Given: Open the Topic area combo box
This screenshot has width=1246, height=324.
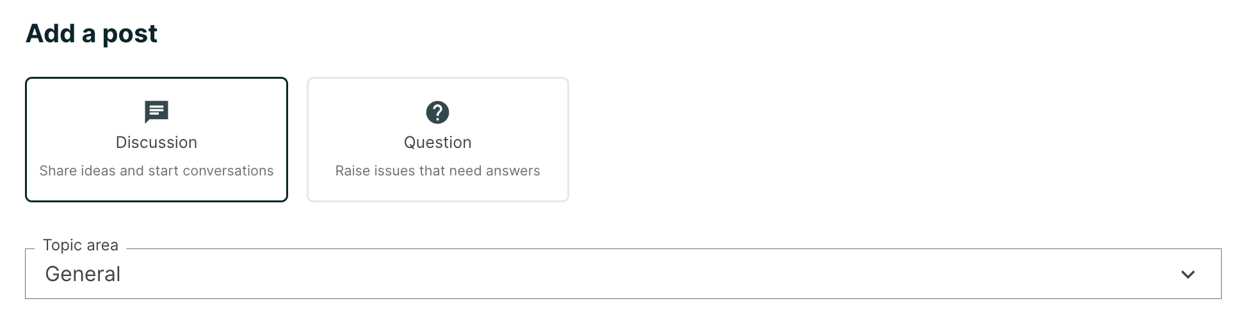Looking at the screenshot, I should tap(622, 274).
